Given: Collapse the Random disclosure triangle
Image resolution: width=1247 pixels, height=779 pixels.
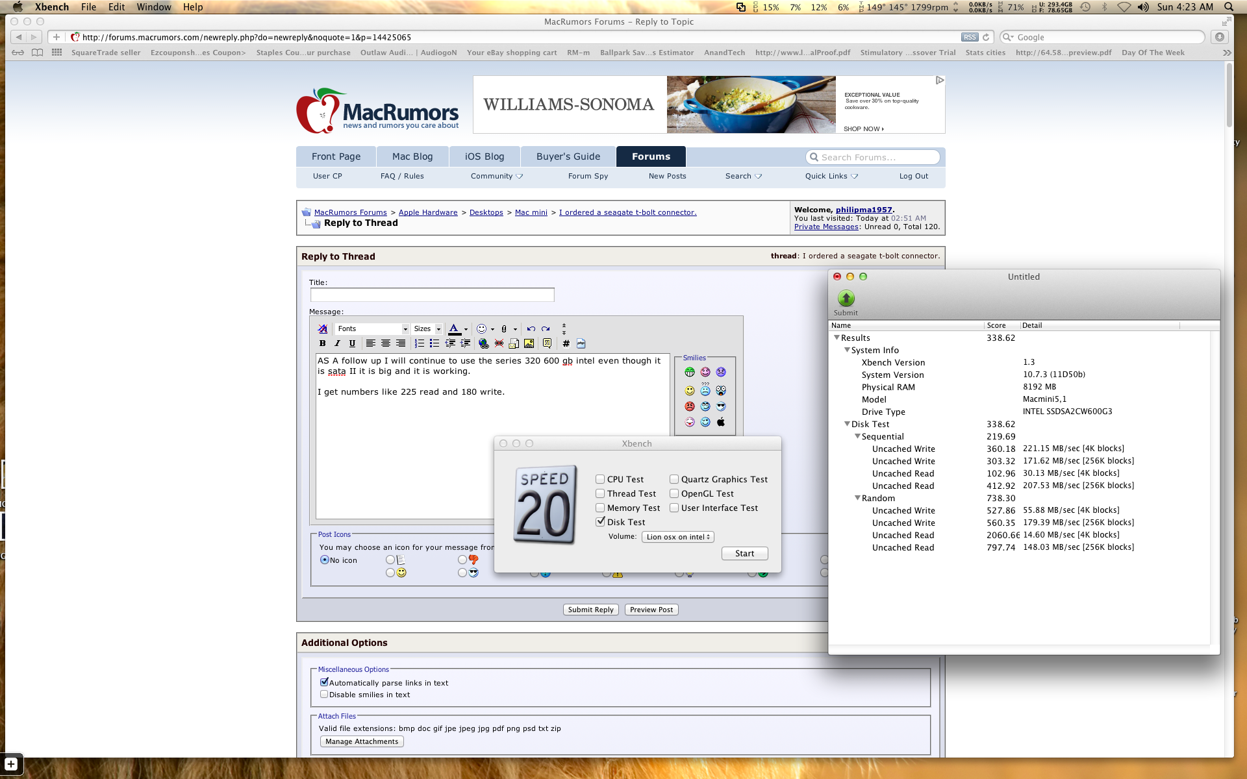Looking at the screenshot, I should [857, 498].
